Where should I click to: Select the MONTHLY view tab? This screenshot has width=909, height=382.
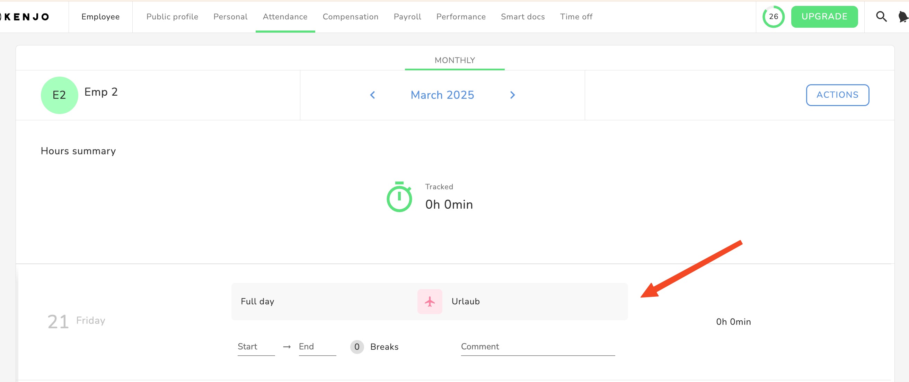[x=454, y=60]
